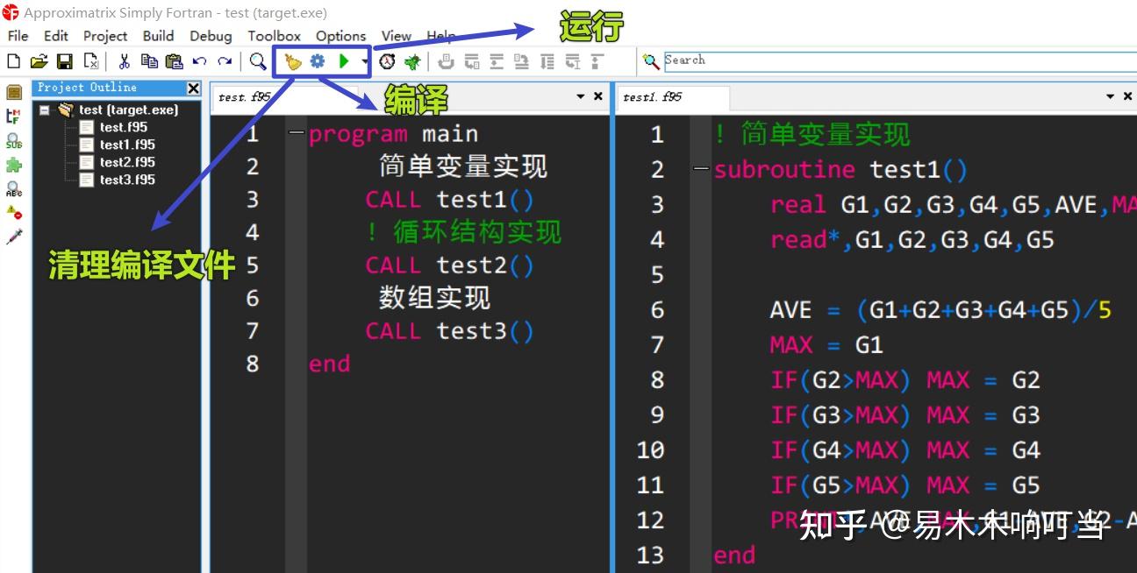Screen dimensions: 1137x573
Task: Clean the project build files with the broom icon
Action: click(292, 61)
